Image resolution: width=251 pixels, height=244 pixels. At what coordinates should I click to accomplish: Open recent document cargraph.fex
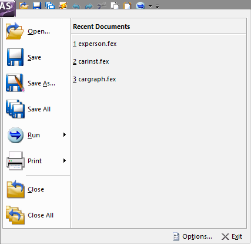(95, 79)
